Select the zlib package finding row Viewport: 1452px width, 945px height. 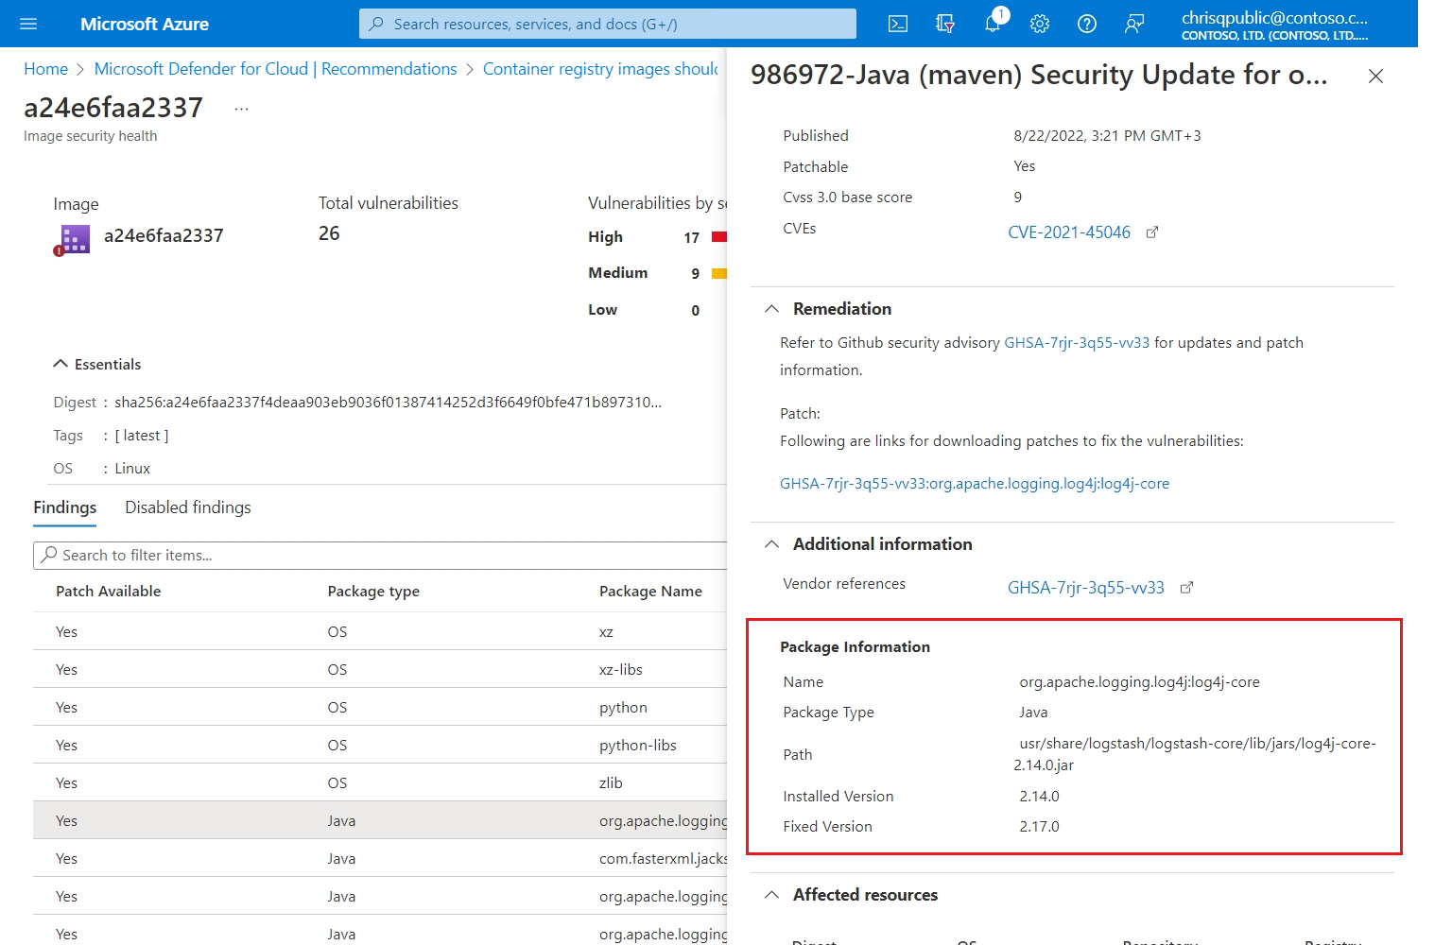[380, 782]
